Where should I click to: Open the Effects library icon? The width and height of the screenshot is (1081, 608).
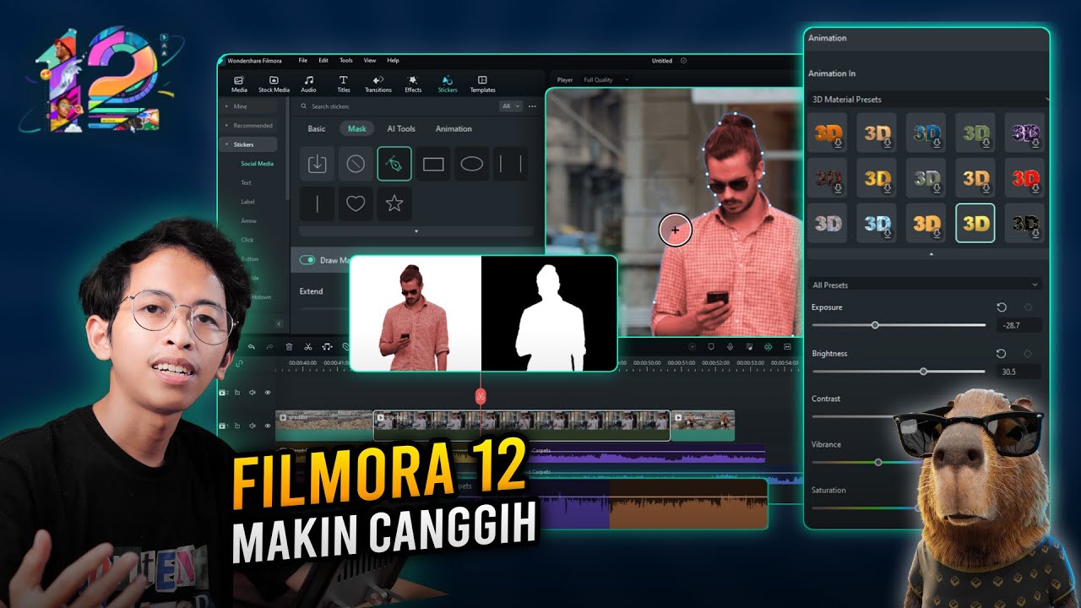413,84
